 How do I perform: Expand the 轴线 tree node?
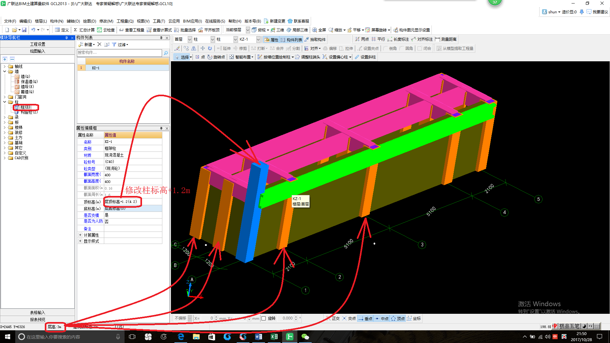pyautogui.click(x=4, y=66)
